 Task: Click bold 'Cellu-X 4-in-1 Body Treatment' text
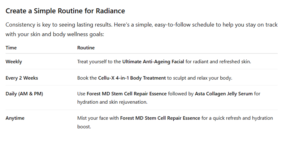(x=132, y=78)
